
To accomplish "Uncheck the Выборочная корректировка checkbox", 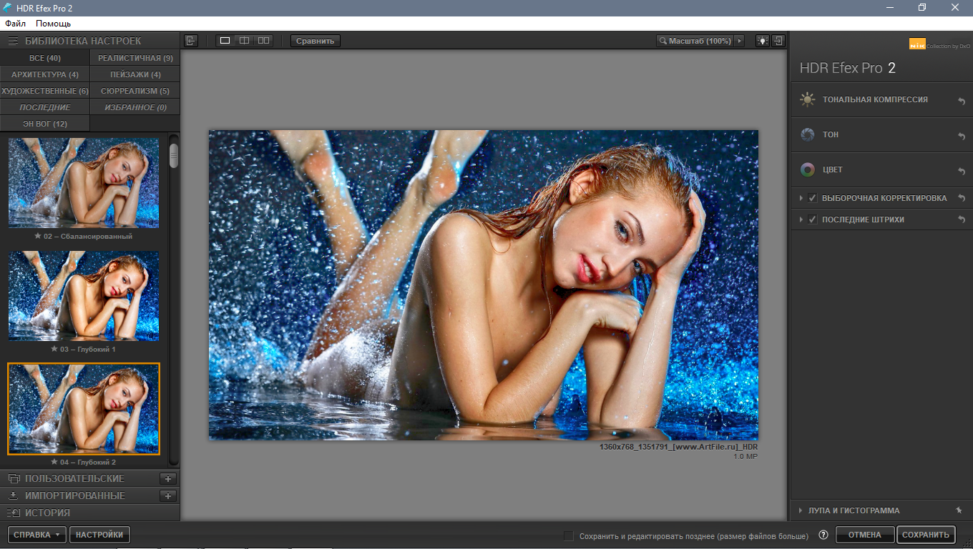I will pyautogui.click(x=812, y=198).
